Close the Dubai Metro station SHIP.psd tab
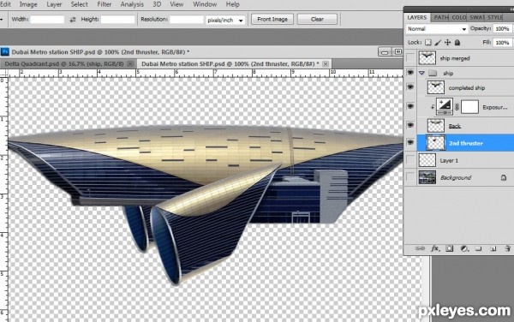514x322 pixels. pos(326,64)
